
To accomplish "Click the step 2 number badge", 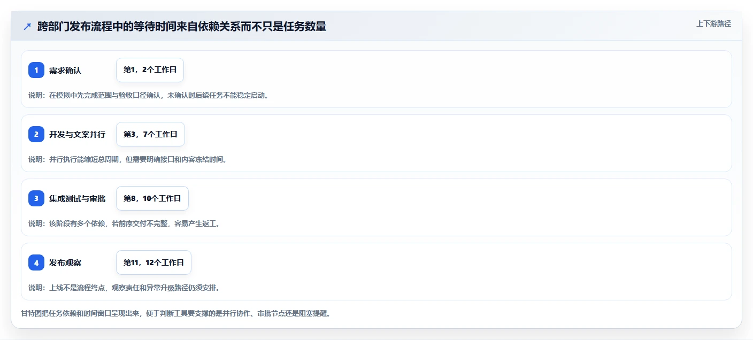I will pyautogui.click(x=36, y=134).
